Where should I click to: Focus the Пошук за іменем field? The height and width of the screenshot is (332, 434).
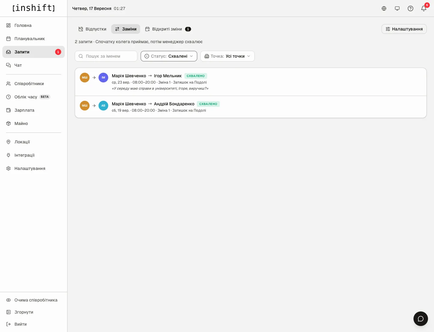(x=106, y=56)
